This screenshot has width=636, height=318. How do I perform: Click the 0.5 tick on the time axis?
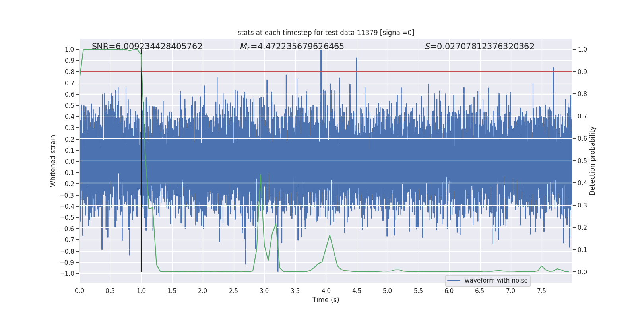(110, 291)
